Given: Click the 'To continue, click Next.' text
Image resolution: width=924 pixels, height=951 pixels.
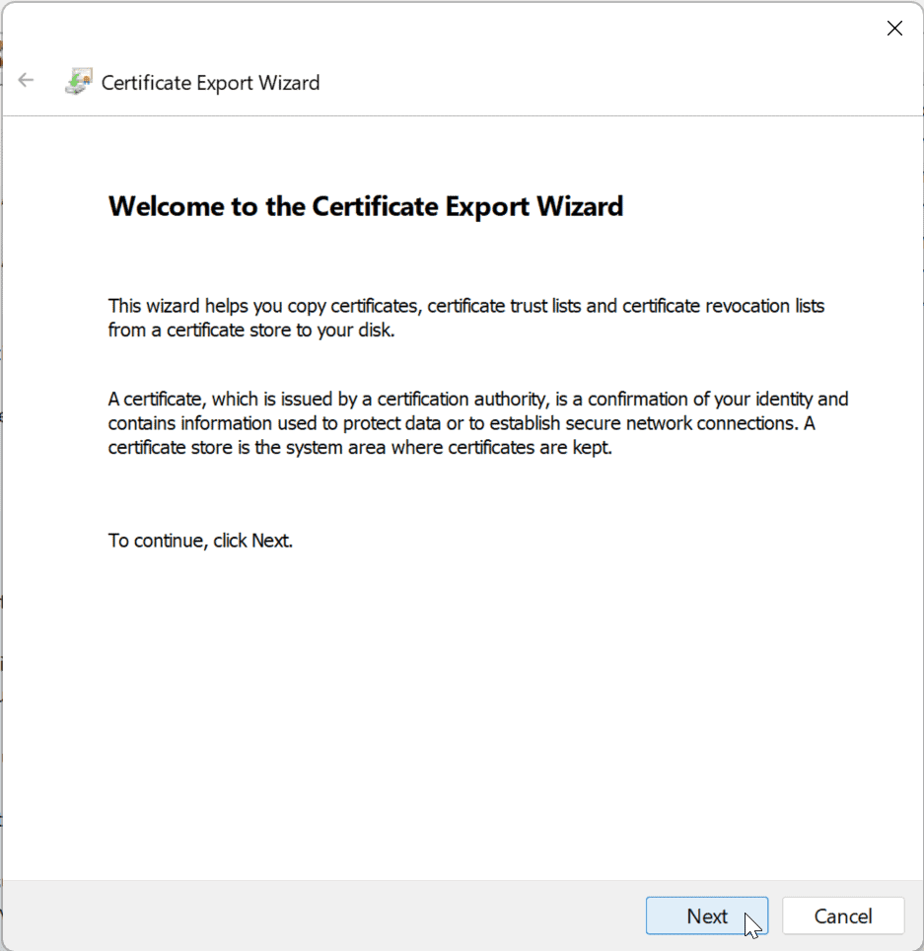Looking at the screenshot, I should 200,541.
